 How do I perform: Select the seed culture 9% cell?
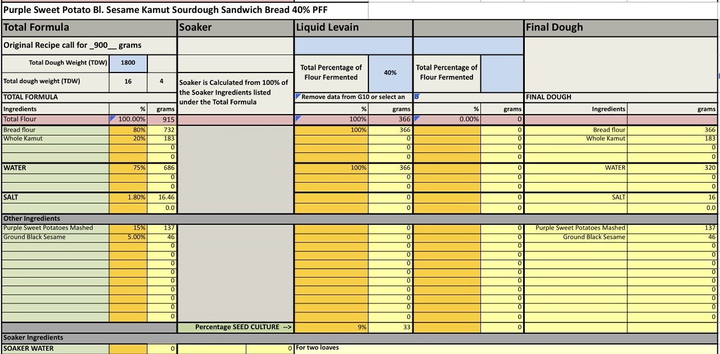point(331,327)
